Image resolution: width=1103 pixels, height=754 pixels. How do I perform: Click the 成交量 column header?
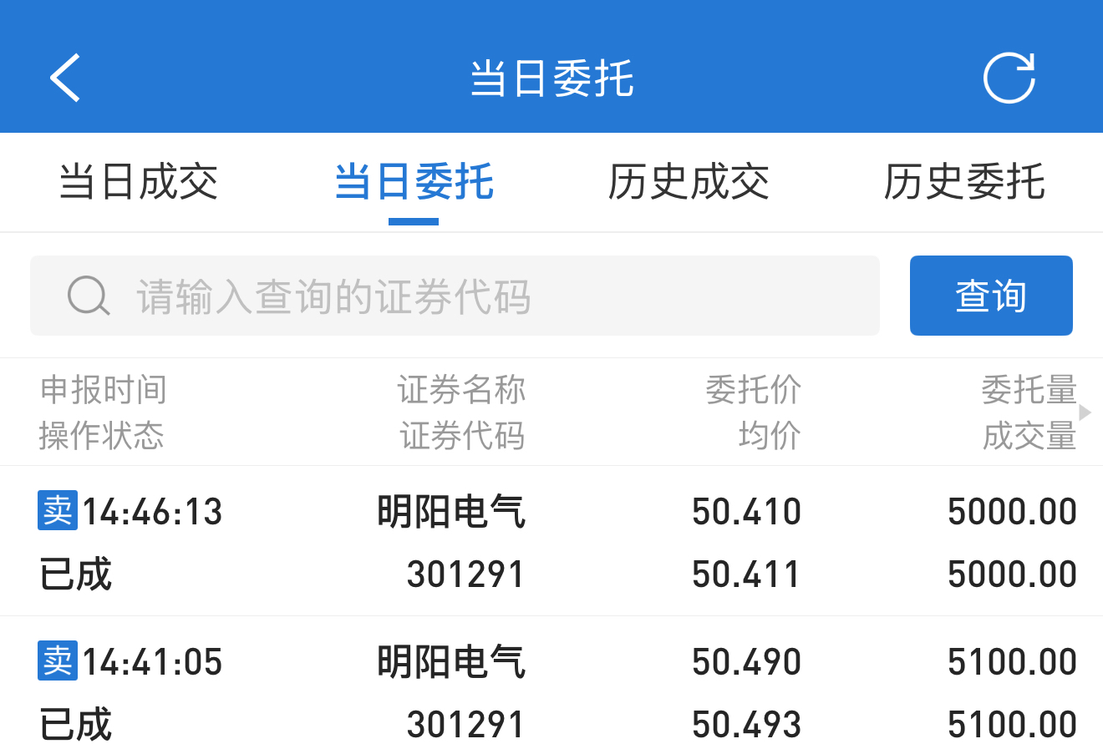point(1029,435)
